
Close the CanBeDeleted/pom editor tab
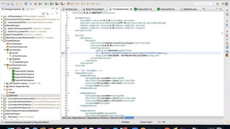pos(131,9)
